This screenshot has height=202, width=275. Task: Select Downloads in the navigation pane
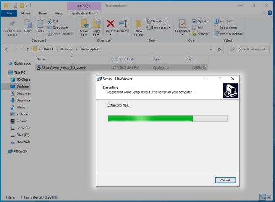coord(23,100)
